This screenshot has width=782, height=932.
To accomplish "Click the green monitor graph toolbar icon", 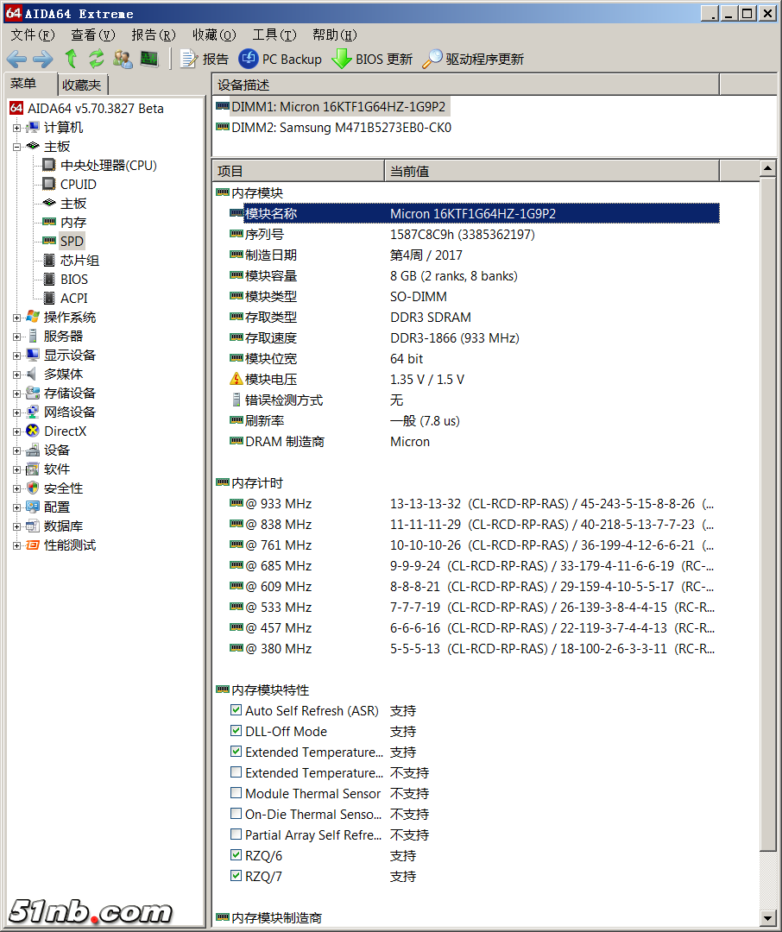I will (x=149, y=59).
